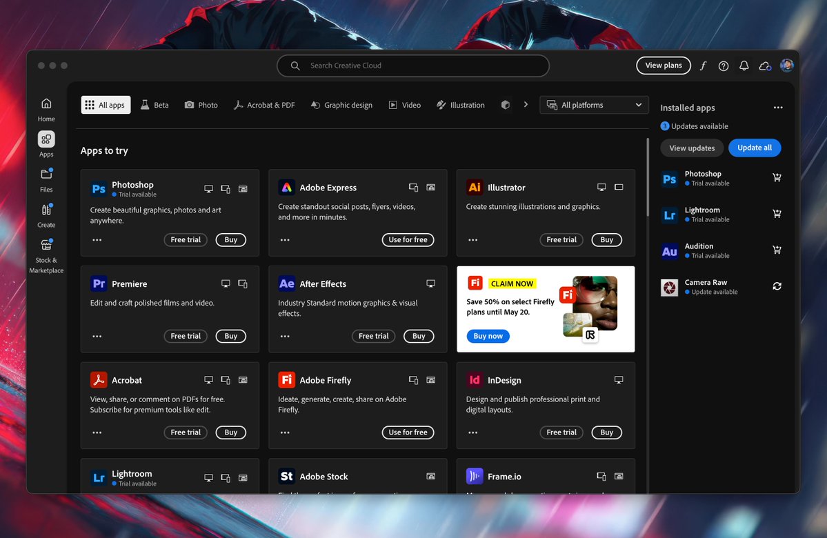Screen dimensions: 827x538
Task: Open Installed apps more options menu
Action: 778,108
